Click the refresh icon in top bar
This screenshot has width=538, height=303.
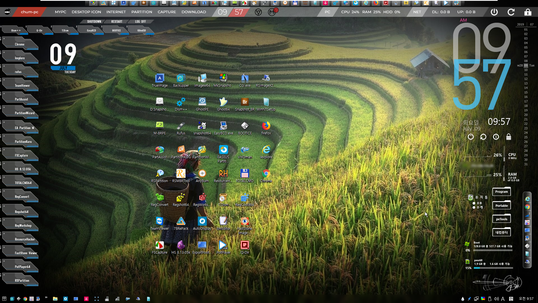511,12
